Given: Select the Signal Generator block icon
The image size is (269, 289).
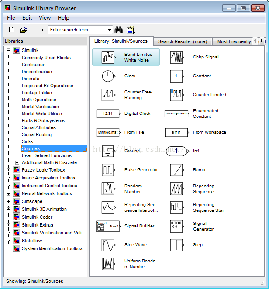Looking at the screenshot, I should pos(177,226).
